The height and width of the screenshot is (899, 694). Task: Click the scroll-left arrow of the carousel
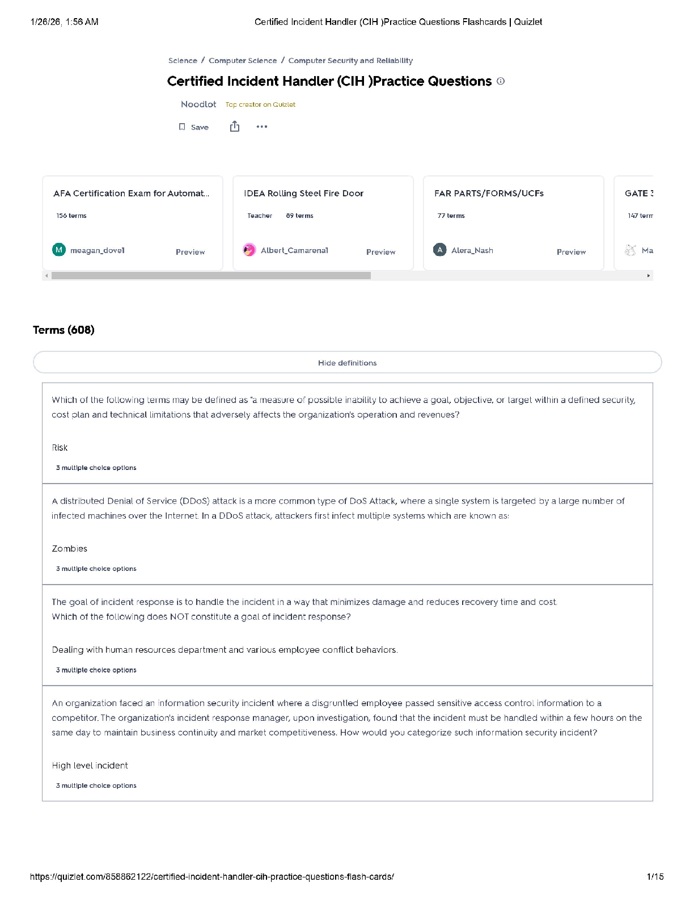click(x=46, y=276)
